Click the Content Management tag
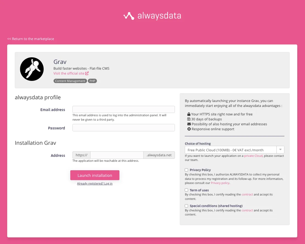305x244 pixels. [x=70, y=81]
